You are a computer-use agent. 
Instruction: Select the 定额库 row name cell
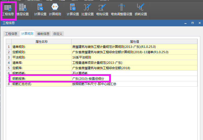42,68
